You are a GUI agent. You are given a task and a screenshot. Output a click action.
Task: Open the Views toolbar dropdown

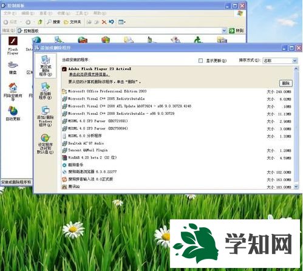[x=122, y=22]
